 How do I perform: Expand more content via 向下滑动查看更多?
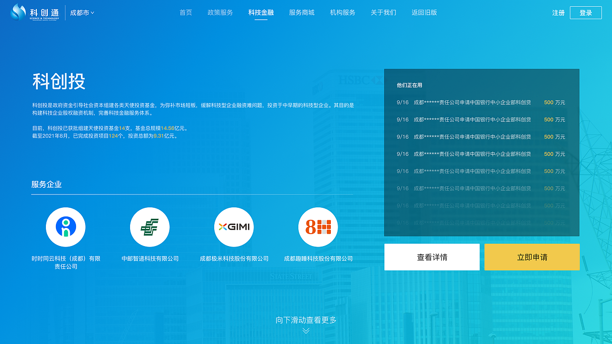click(305, 320)
